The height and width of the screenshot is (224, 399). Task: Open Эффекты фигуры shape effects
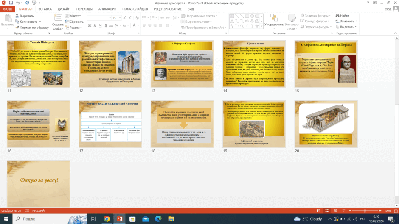pos(316,27)
